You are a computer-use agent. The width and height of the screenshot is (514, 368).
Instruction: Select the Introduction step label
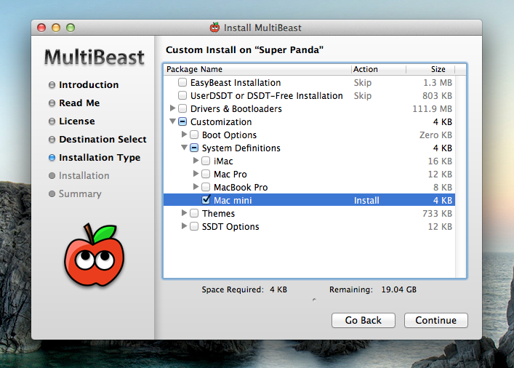click(89, 85)
